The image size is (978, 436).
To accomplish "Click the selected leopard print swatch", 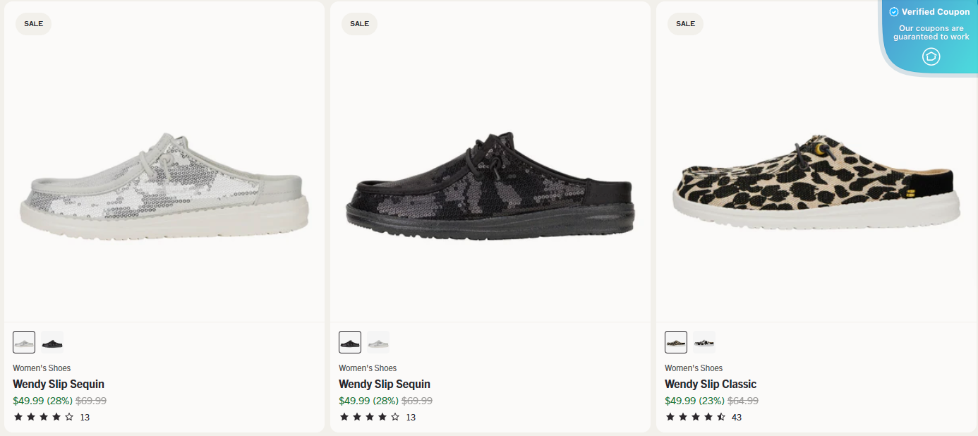I will point(675,341).
